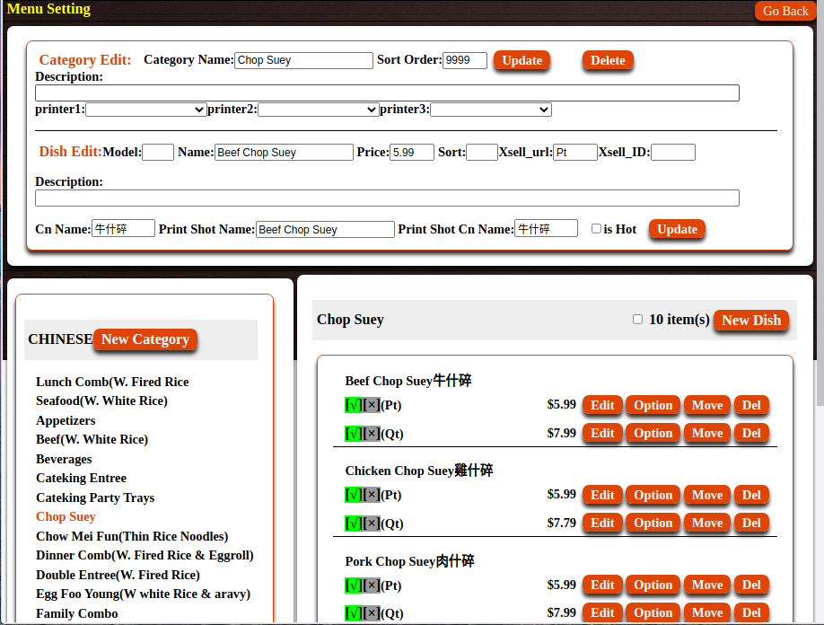Click gray X icon for Pork Chop Suey Pt
The width and height of the screenshot is (824, 625).
(372, 586)
